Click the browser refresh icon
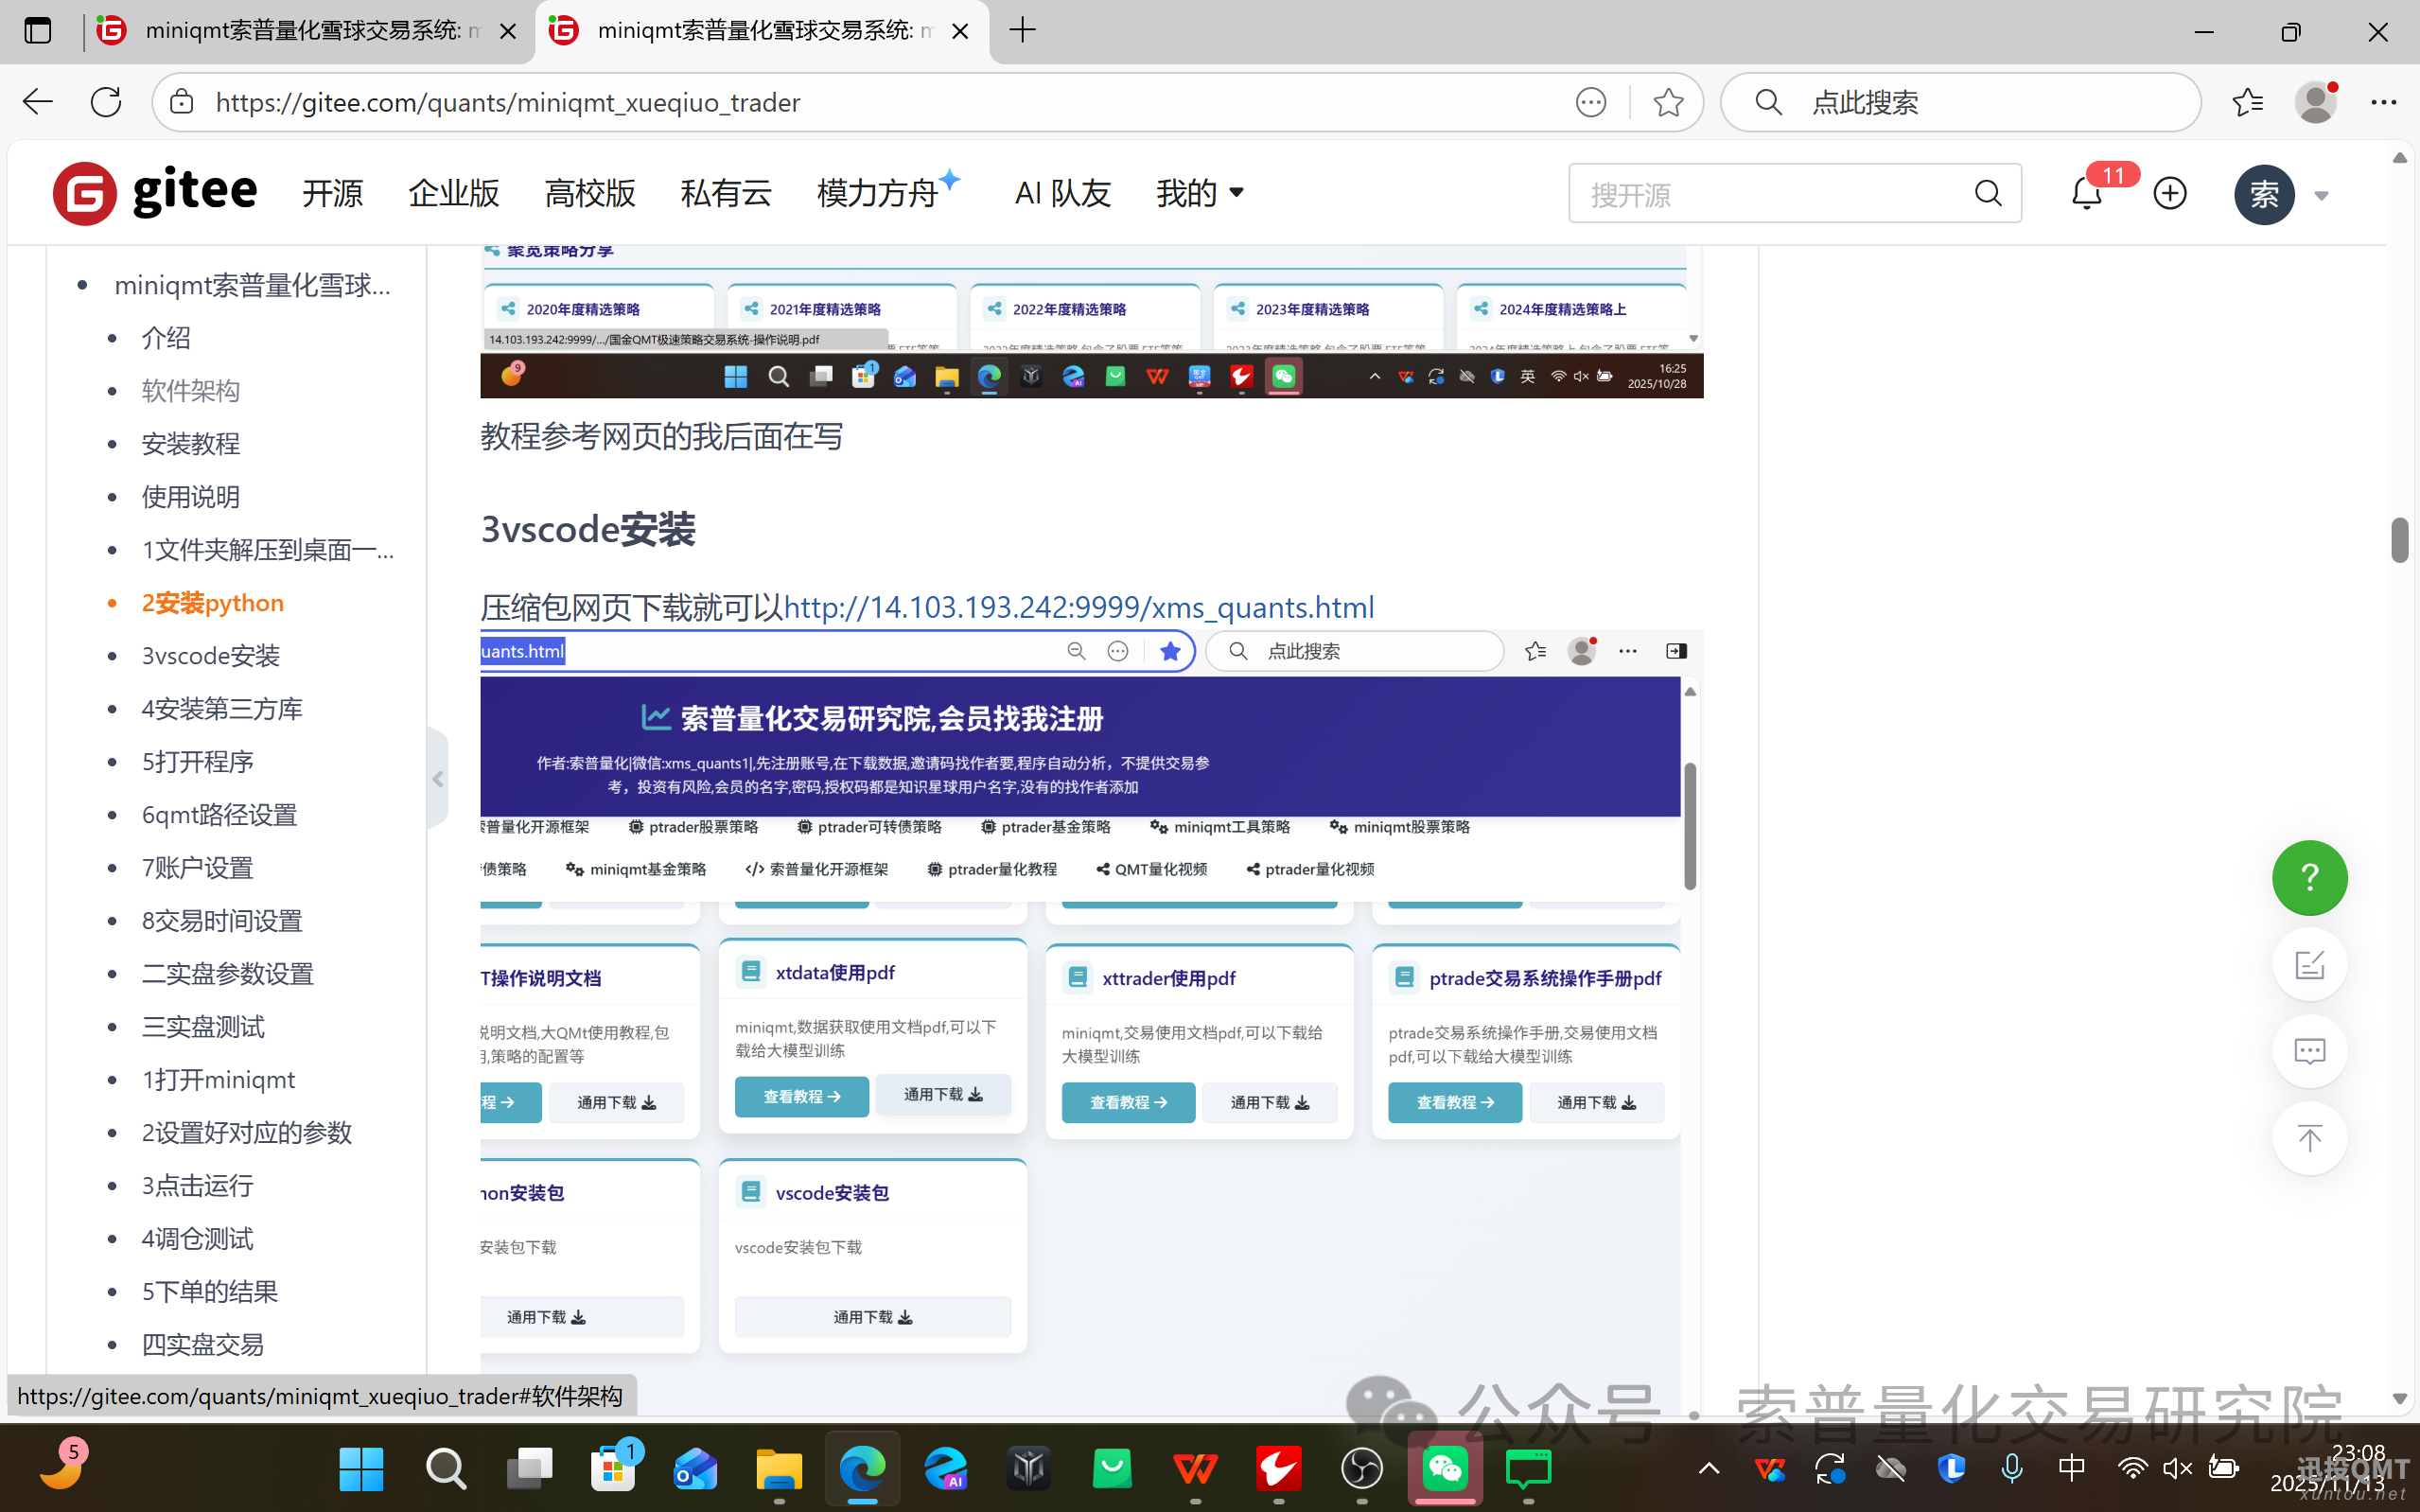The height and width of the screenshot is (1512, 2420). tap(106, 102)
